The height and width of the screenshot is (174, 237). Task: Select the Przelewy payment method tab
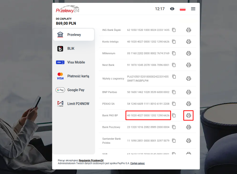(x=74, y=35)
